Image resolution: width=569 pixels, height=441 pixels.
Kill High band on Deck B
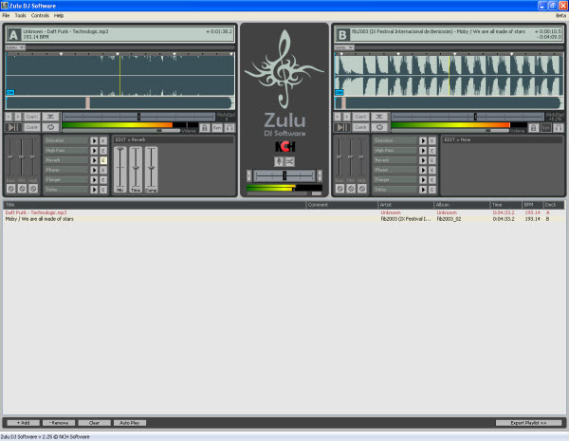(x=362, y=189)
